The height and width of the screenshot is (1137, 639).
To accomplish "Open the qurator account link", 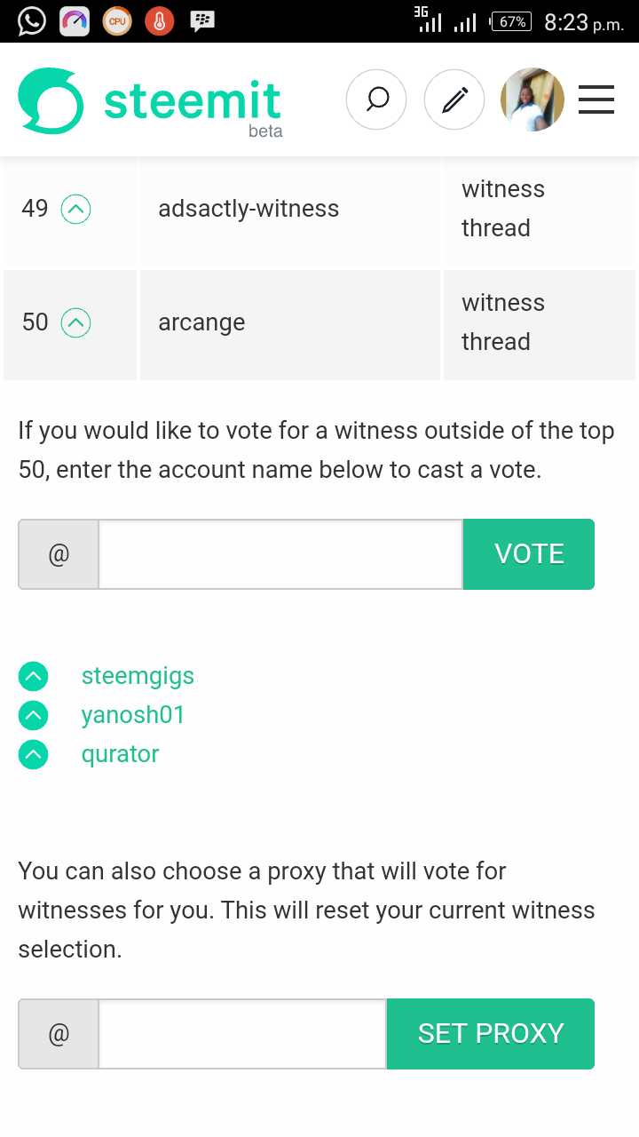I will [x=120, y=754].
